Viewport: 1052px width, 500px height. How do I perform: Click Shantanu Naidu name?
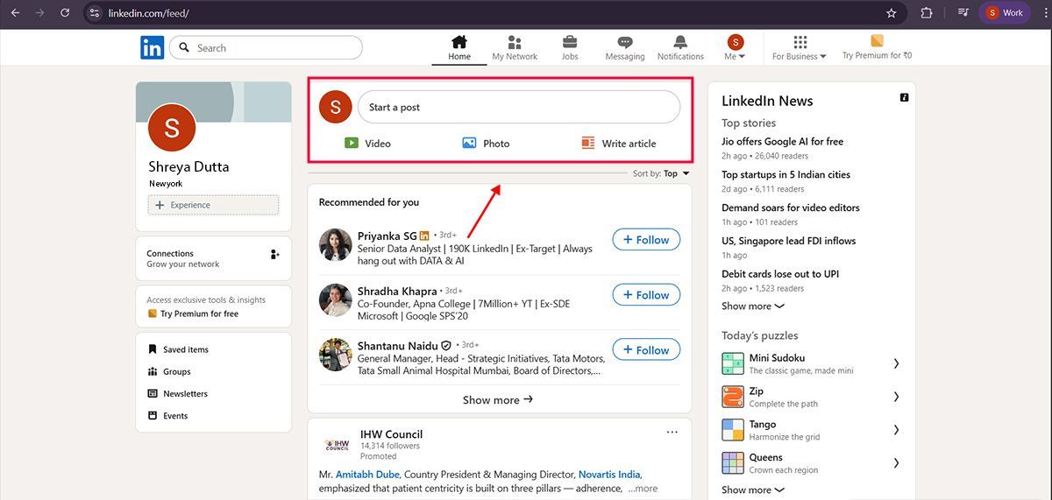(x=398, y=346)
